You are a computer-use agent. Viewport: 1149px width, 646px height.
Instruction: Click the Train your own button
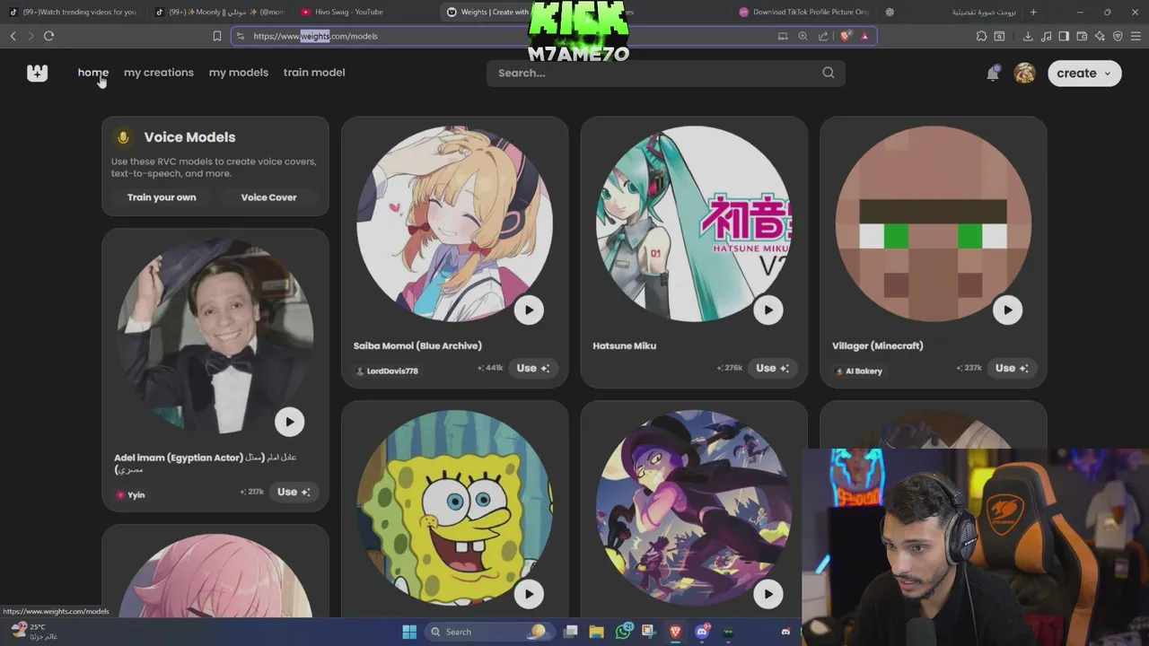[x=162, y=197]
